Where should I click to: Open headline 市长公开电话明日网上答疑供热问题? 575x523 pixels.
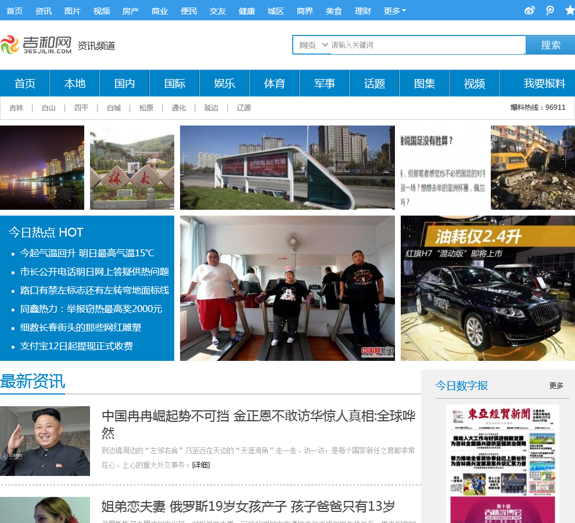coord(95,271)
